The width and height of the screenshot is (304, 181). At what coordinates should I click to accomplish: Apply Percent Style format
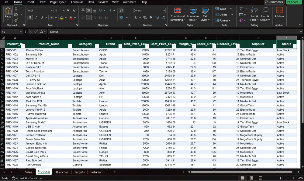(145, 18)
